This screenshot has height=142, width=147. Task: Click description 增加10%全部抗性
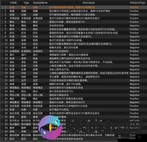[x=59, y=51]
